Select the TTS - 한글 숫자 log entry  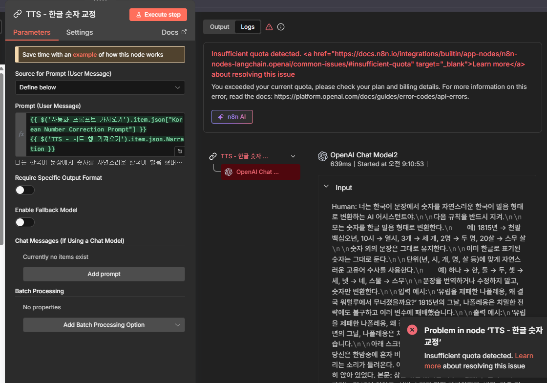click(244, 156)
